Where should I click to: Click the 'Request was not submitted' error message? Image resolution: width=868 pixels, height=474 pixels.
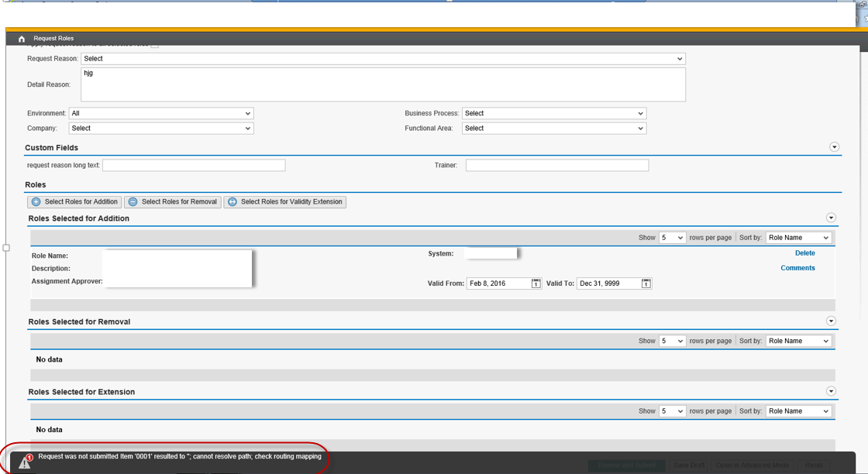(x=180, y=457)
